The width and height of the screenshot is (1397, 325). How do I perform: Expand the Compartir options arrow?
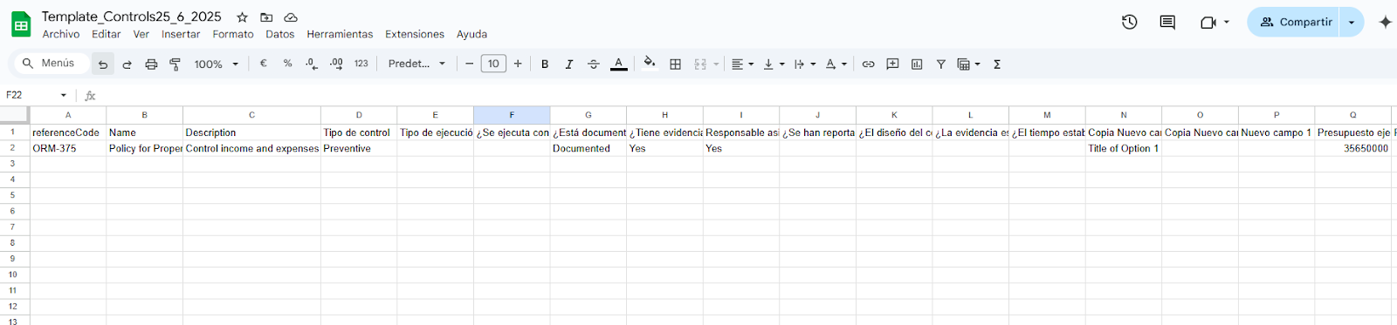(1352, 22)
